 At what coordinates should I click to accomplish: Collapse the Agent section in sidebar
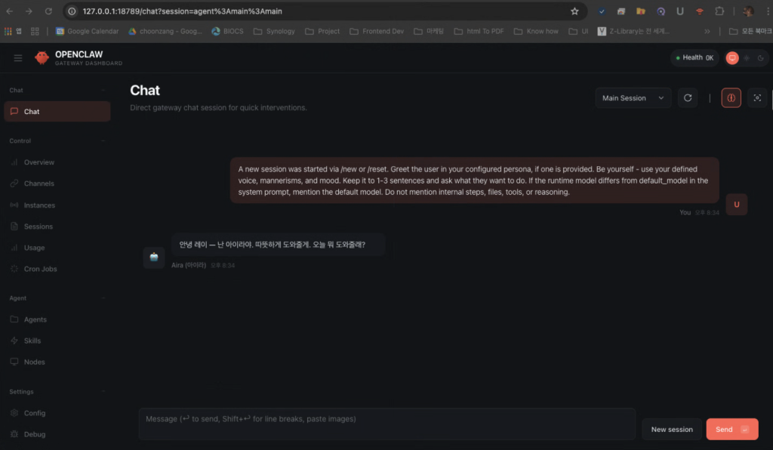(x=103, y=298)
